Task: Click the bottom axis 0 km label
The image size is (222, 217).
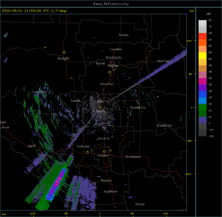Action: click(99, 213)
